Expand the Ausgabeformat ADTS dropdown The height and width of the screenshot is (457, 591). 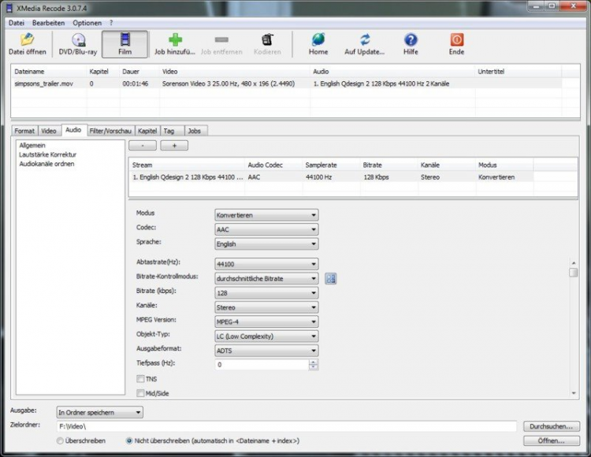(x=314, y=350)
